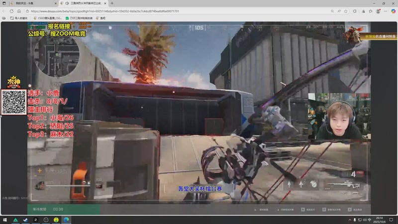
Task: Click the favorites bar icon on the far left
Action: [4, 18]
